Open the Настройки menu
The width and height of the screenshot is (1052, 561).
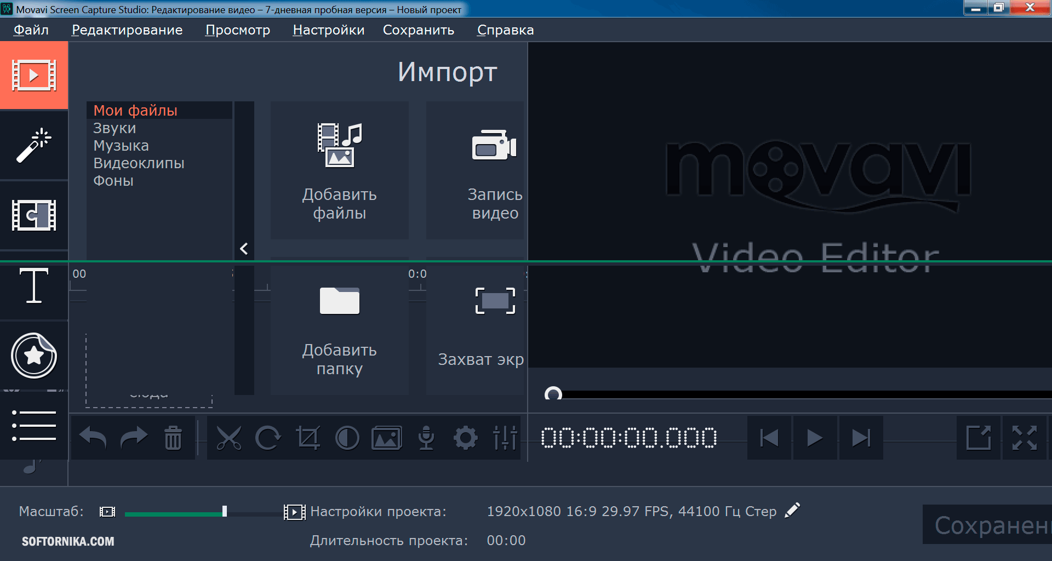329,30
